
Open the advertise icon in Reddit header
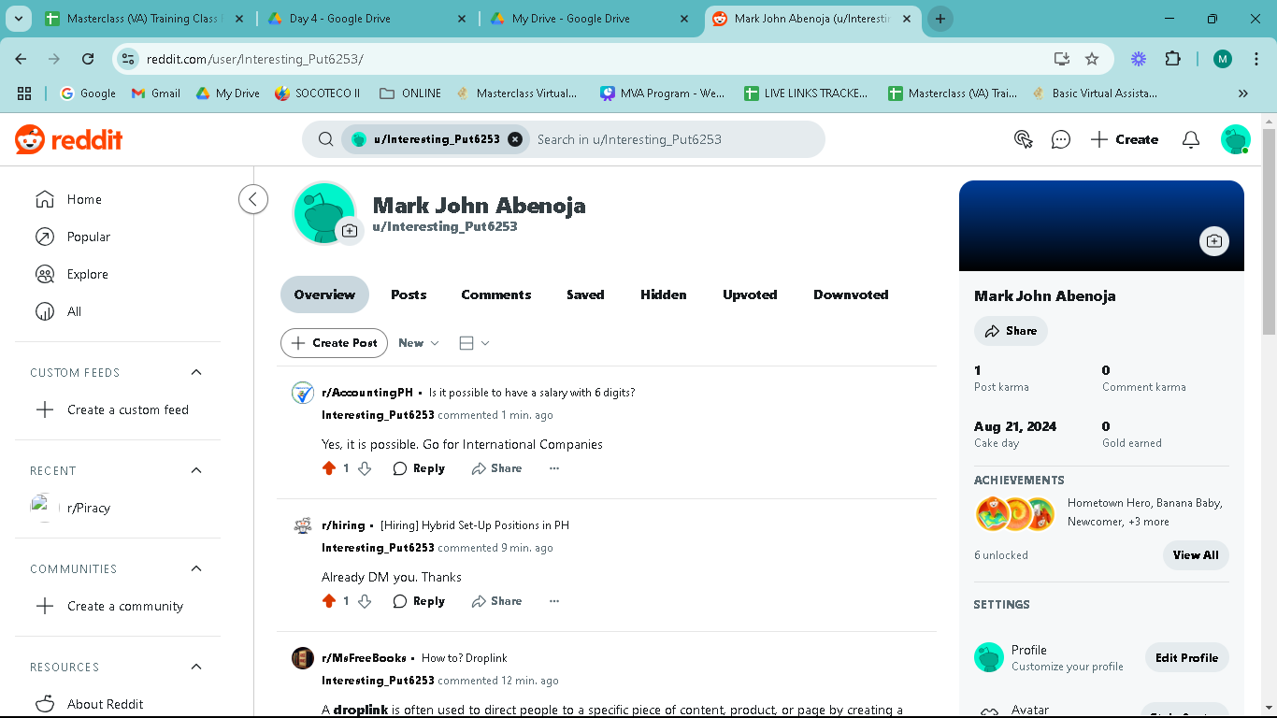[x=1024, y=139]
